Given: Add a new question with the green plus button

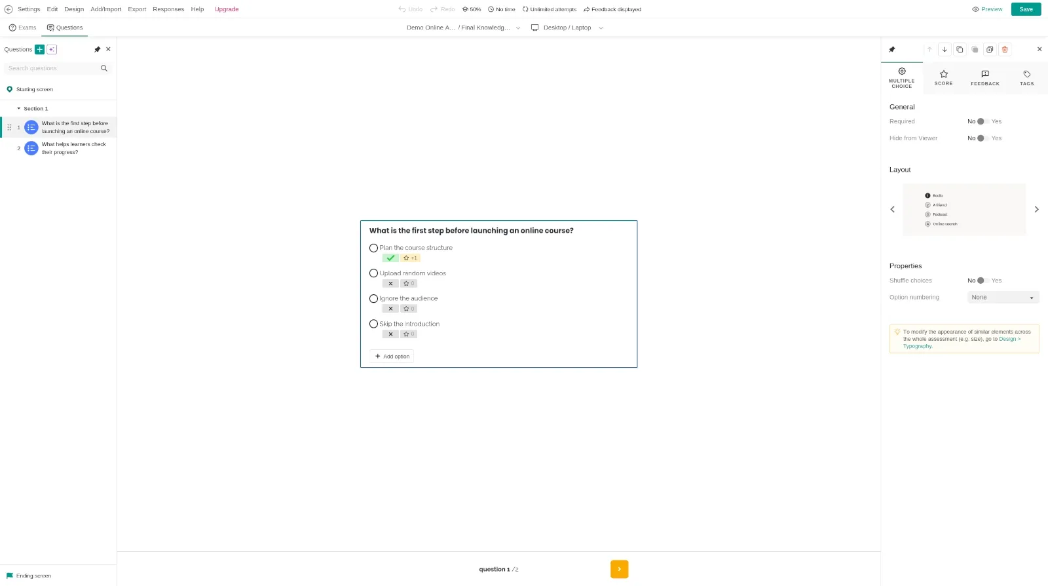Looking at the screenshot, I should click(39, 49).
